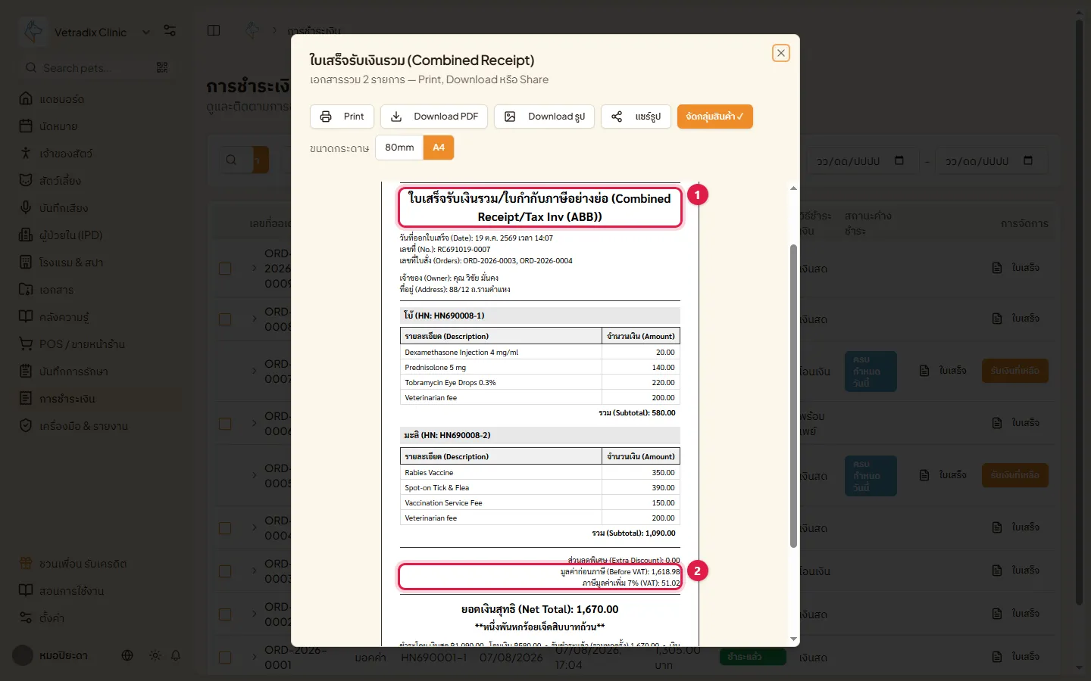Screen dimensions: 1091x681
Task: Tick the checkbox for the order ending 0006
Action: [225, 424]
